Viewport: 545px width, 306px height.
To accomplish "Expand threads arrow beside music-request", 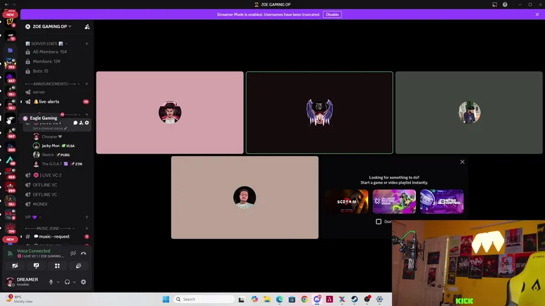I will pyautogui.click(x=21, y=237).
